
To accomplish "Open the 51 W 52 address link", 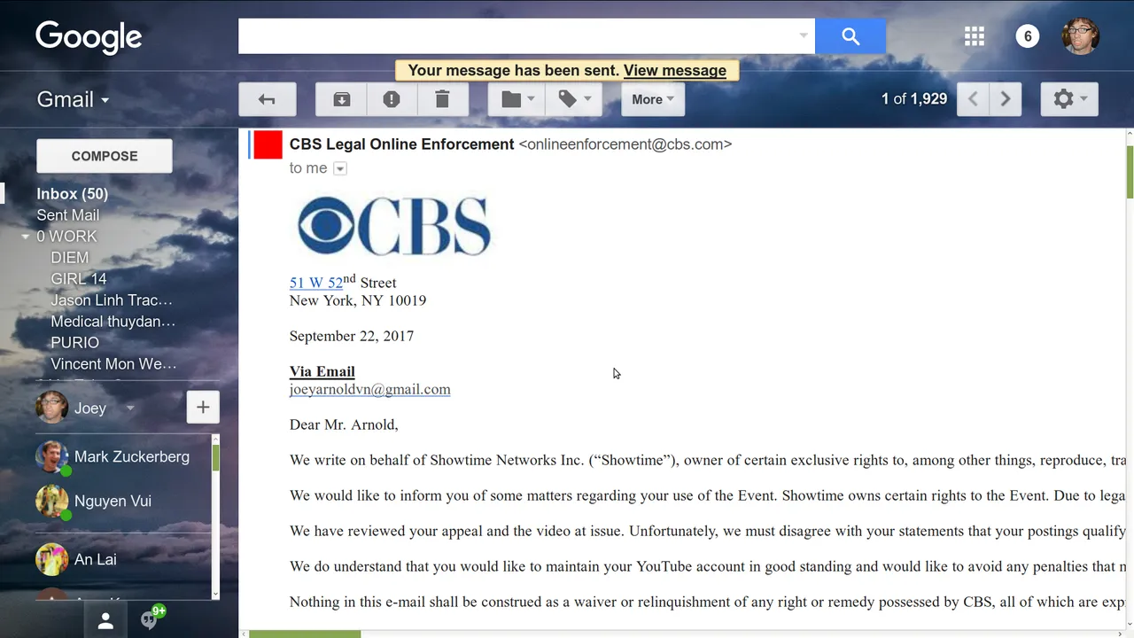I will (316, 283).
